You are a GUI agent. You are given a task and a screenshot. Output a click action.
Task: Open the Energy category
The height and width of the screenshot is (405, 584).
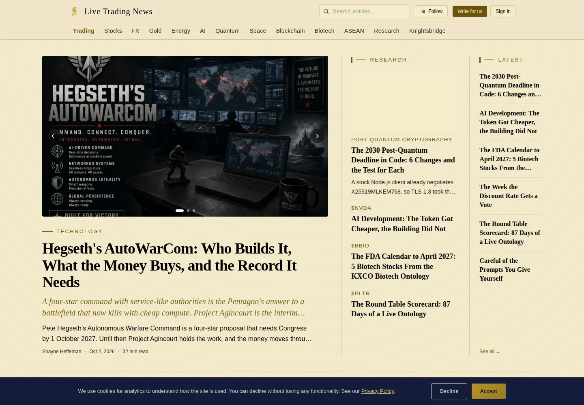click(181, 31)
